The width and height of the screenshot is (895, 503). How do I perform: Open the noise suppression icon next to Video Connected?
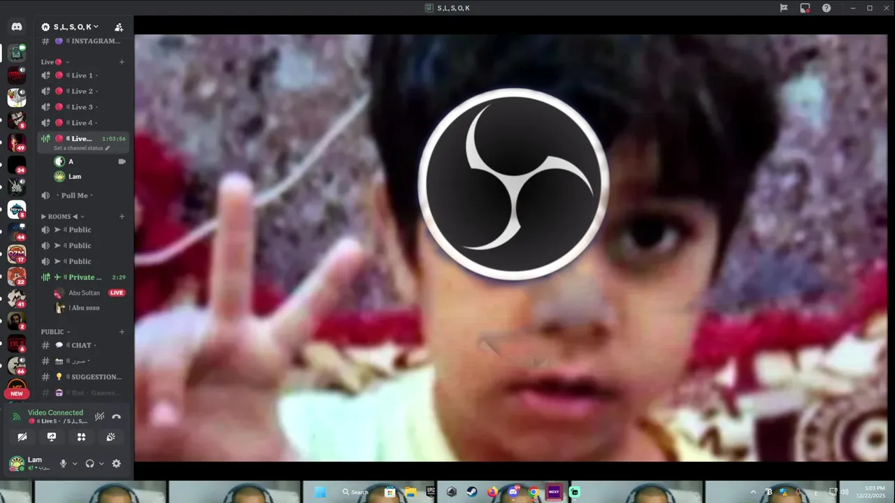tap(99, 416)
